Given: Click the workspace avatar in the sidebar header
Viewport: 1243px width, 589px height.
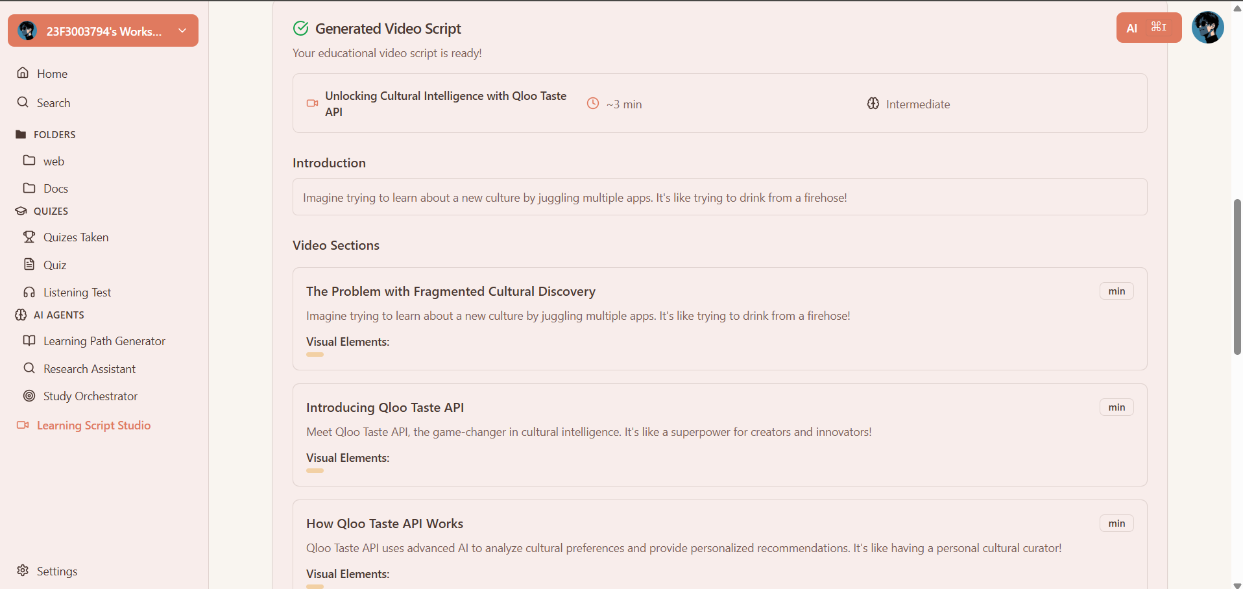Looking at the screenshot, I should (x=27, y=30).
